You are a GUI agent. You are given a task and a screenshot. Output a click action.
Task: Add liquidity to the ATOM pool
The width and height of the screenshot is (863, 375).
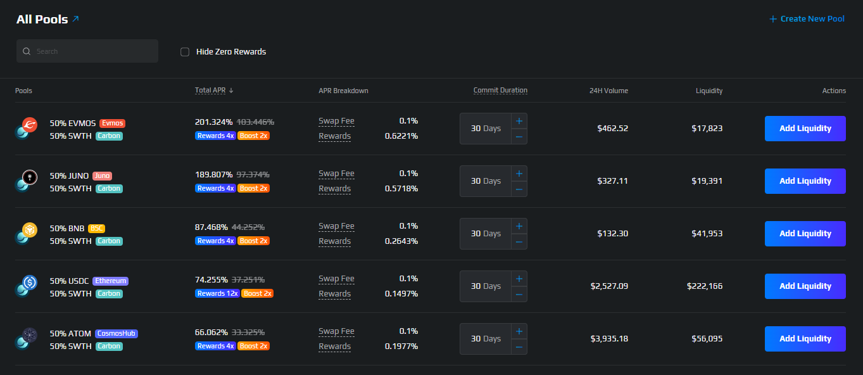(x=805, y=339)
